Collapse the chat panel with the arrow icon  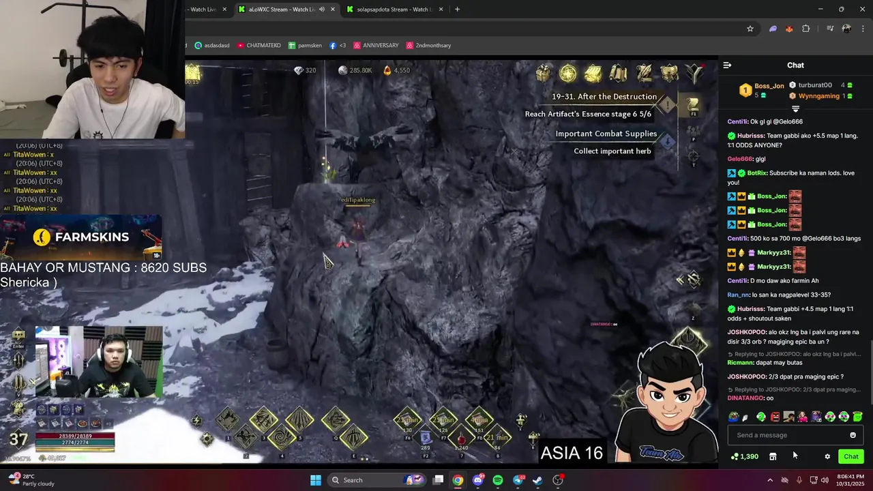tap(727, 65)
